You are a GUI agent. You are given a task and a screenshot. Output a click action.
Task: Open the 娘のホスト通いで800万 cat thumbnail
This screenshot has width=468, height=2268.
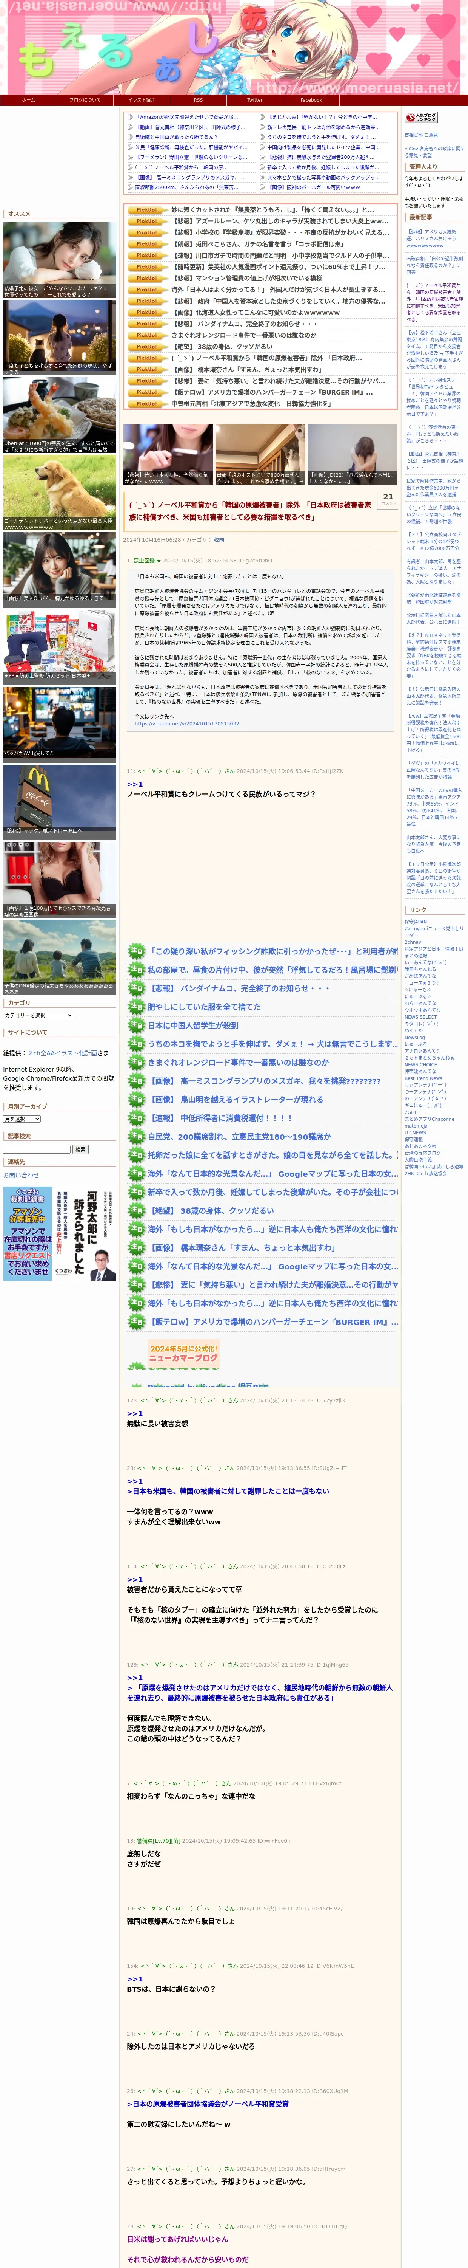pyautogui.click(x=260, y=454)
